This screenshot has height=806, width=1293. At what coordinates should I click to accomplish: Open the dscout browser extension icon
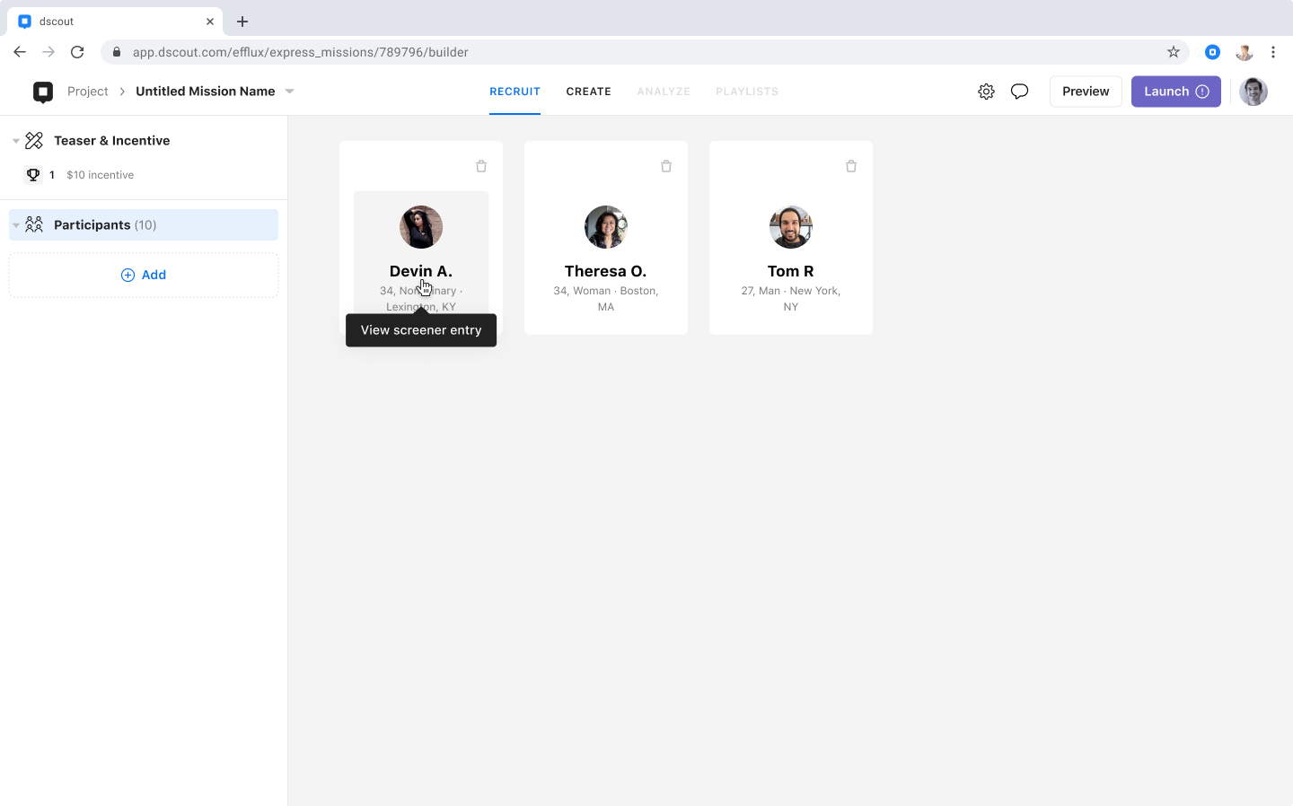(1212, 52)
